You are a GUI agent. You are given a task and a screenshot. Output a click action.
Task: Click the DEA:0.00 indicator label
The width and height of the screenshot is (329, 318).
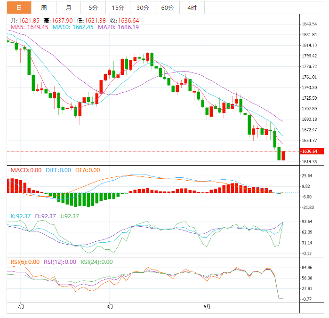[88, 170]
